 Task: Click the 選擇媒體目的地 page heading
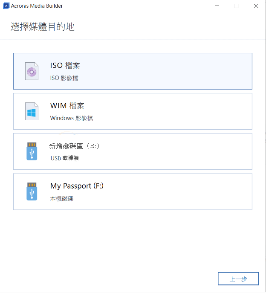(43, 27)
